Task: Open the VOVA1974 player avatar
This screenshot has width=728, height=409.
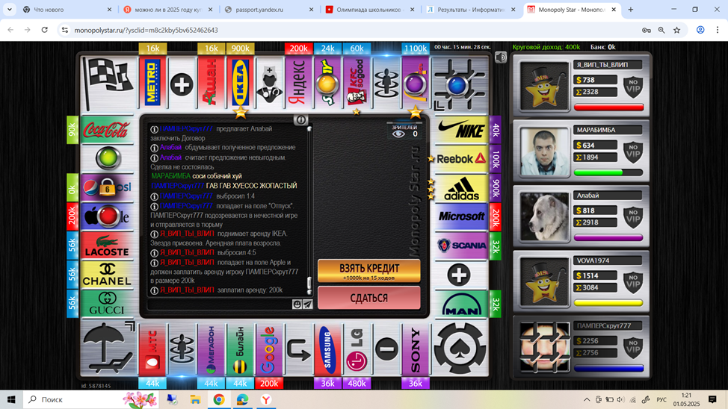Action: (x=544, y=282)
